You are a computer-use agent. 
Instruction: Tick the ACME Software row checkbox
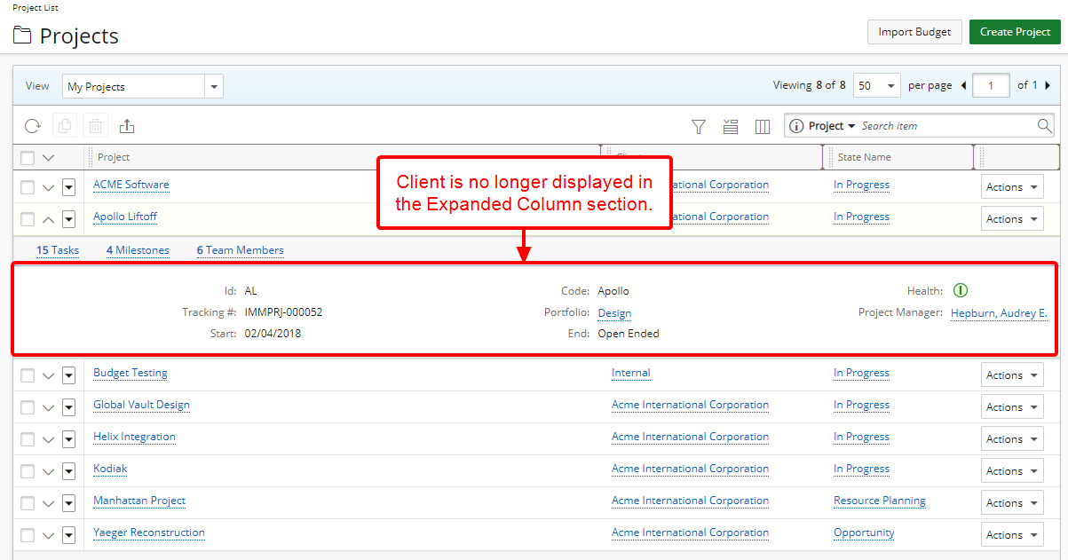coord(28,187)
